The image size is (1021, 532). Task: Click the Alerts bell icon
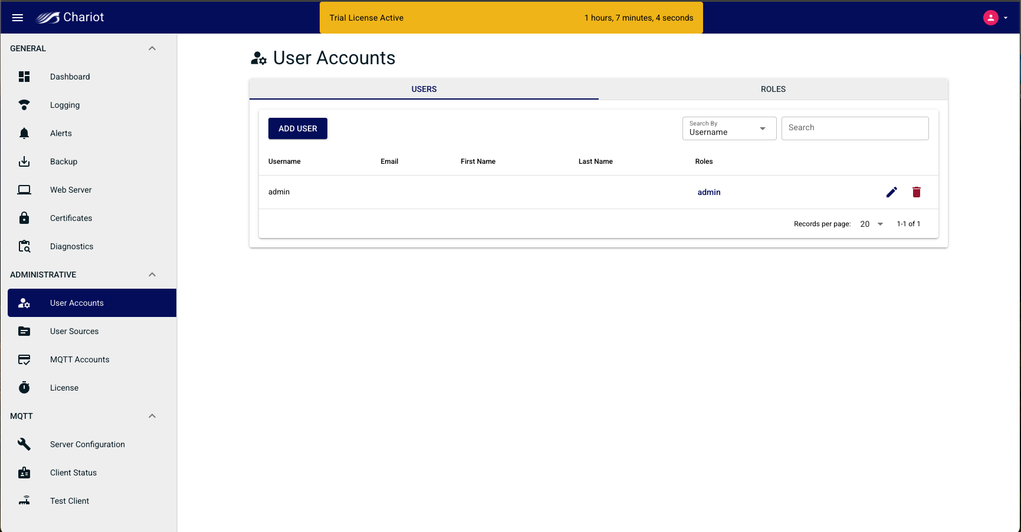(x=24, y=133)
